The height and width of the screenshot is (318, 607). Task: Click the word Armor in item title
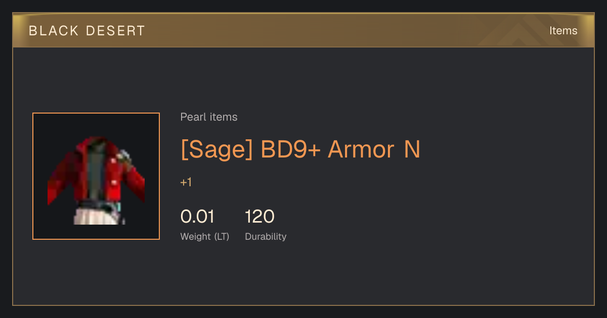[361, 149]
